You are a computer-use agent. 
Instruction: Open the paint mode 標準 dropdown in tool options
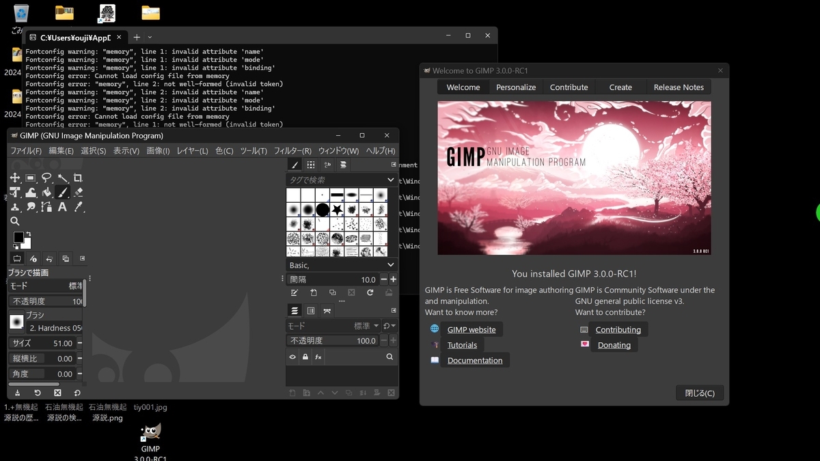click(x=46, y=285)
